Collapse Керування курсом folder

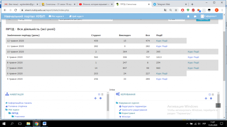pos(117,103)
